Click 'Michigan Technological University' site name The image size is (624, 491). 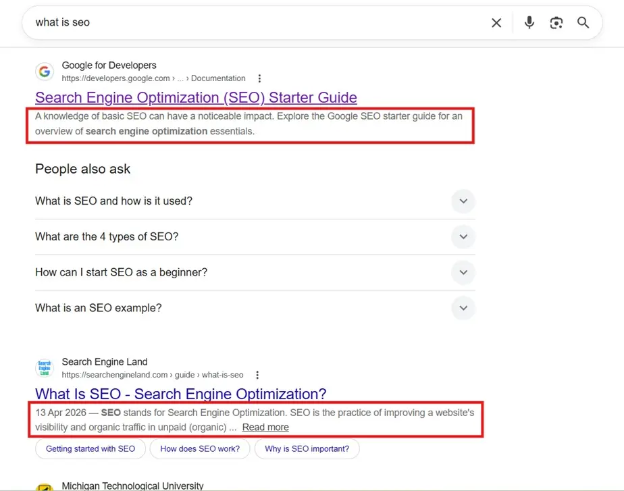(x=132, y=486)
